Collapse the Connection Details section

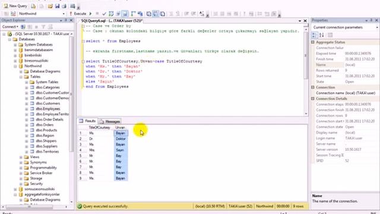click(313, 99)
